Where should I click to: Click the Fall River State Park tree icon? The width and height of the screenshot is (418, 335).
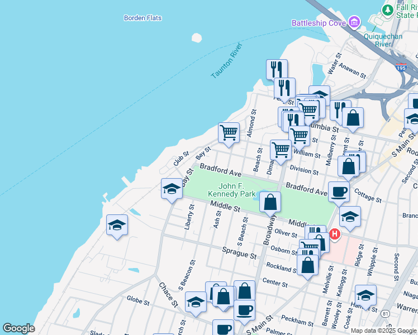(x=387, y=9)
